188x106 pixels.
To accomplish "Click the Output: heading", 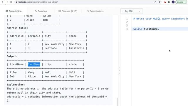I will tap(12, 56).
